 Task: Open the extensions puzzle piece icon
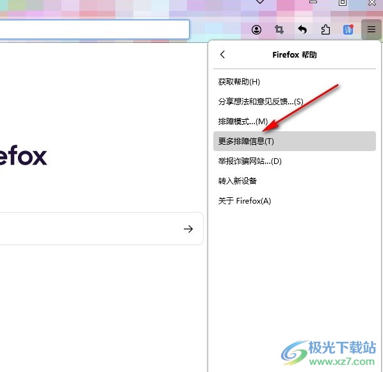point(325,30)
